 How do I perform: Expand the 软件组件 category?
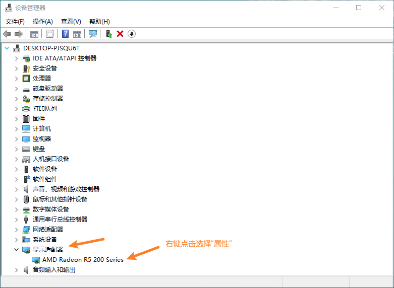(x=17, y=179)
